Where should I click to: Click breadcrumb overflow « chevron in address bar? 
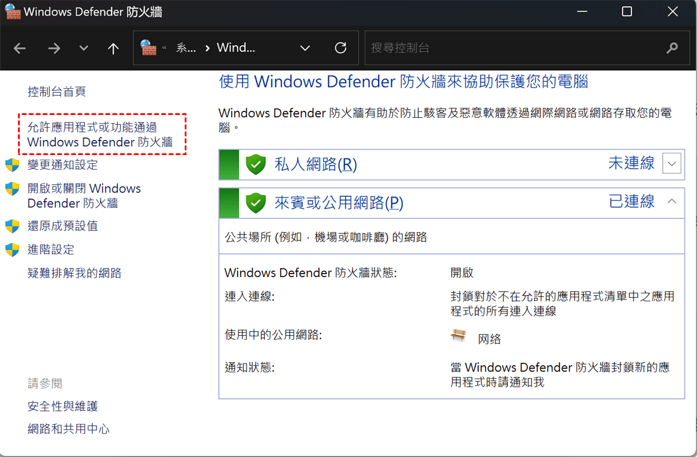(x=164, y=48)
